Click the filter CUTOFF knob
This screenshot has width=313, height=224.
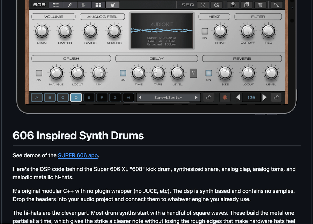(248, 31)
